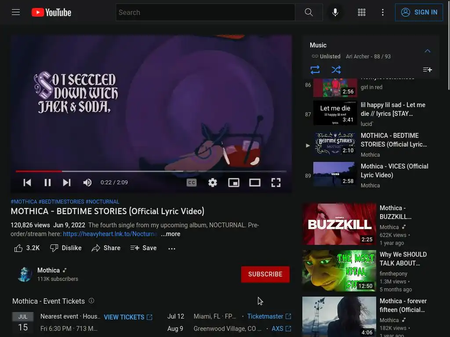Open 'Mothica - forever fifteen' thumbnail
This screenshot has height=337, width=450.
point(339,317)
